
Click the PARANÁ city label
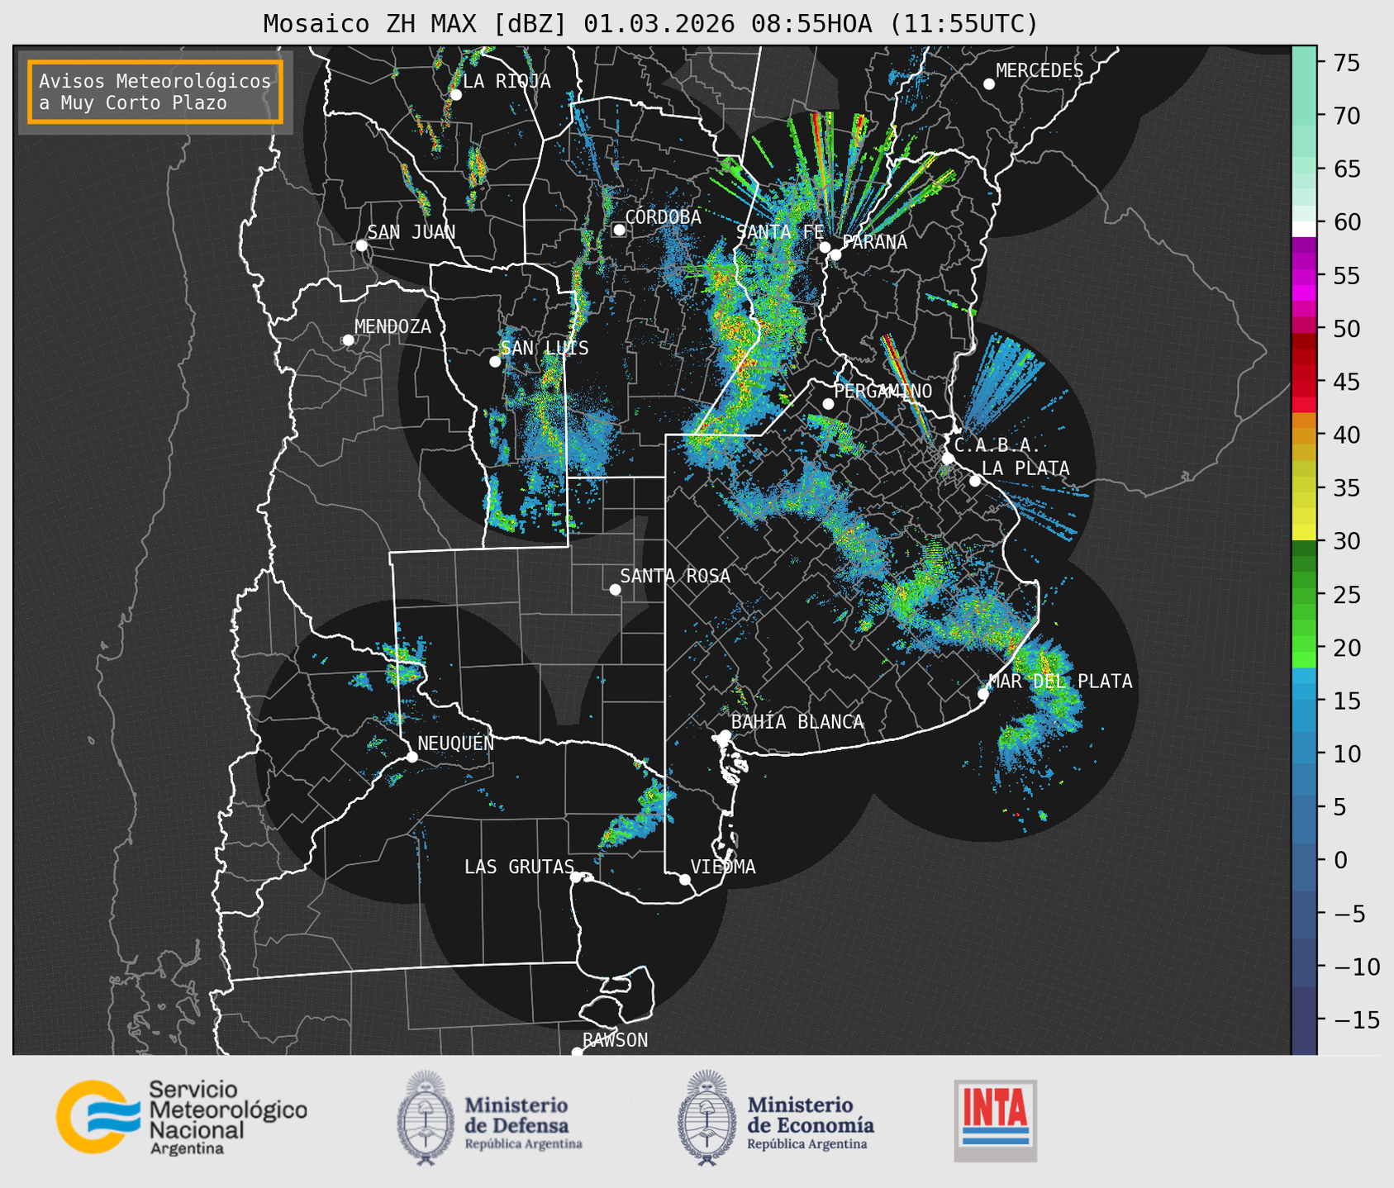[874, 242]
